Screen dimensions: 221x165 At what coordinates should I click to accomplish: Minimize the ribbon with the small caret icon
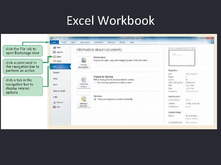pyautogui.click(x=209, y=42)
